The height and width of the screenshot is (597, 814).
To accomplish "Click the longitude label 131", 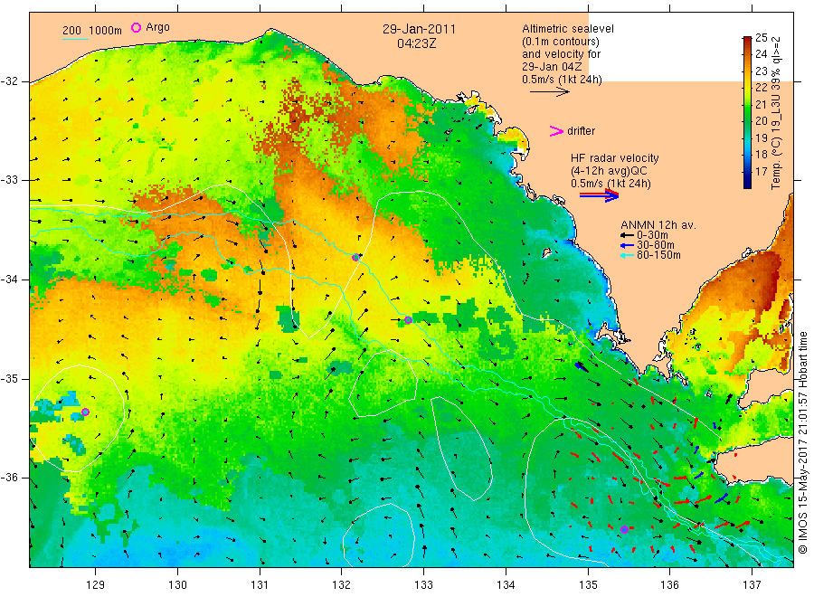I will (x=260, y=585).
